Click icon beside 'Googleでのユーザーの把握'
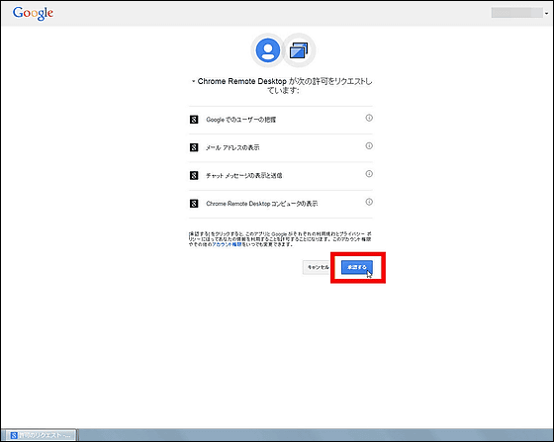Viewport: 554px width, 442px height. pyautogui.click(x=194, y=120)
